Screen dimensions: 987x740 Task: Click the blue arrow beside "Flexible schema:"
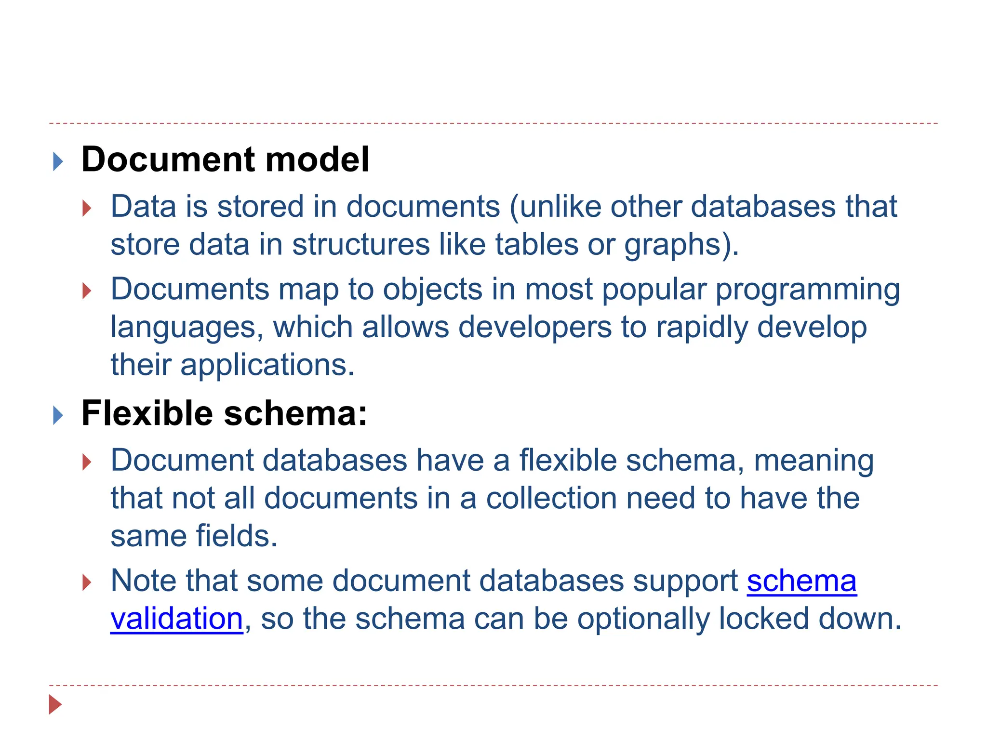coord(58,415)
